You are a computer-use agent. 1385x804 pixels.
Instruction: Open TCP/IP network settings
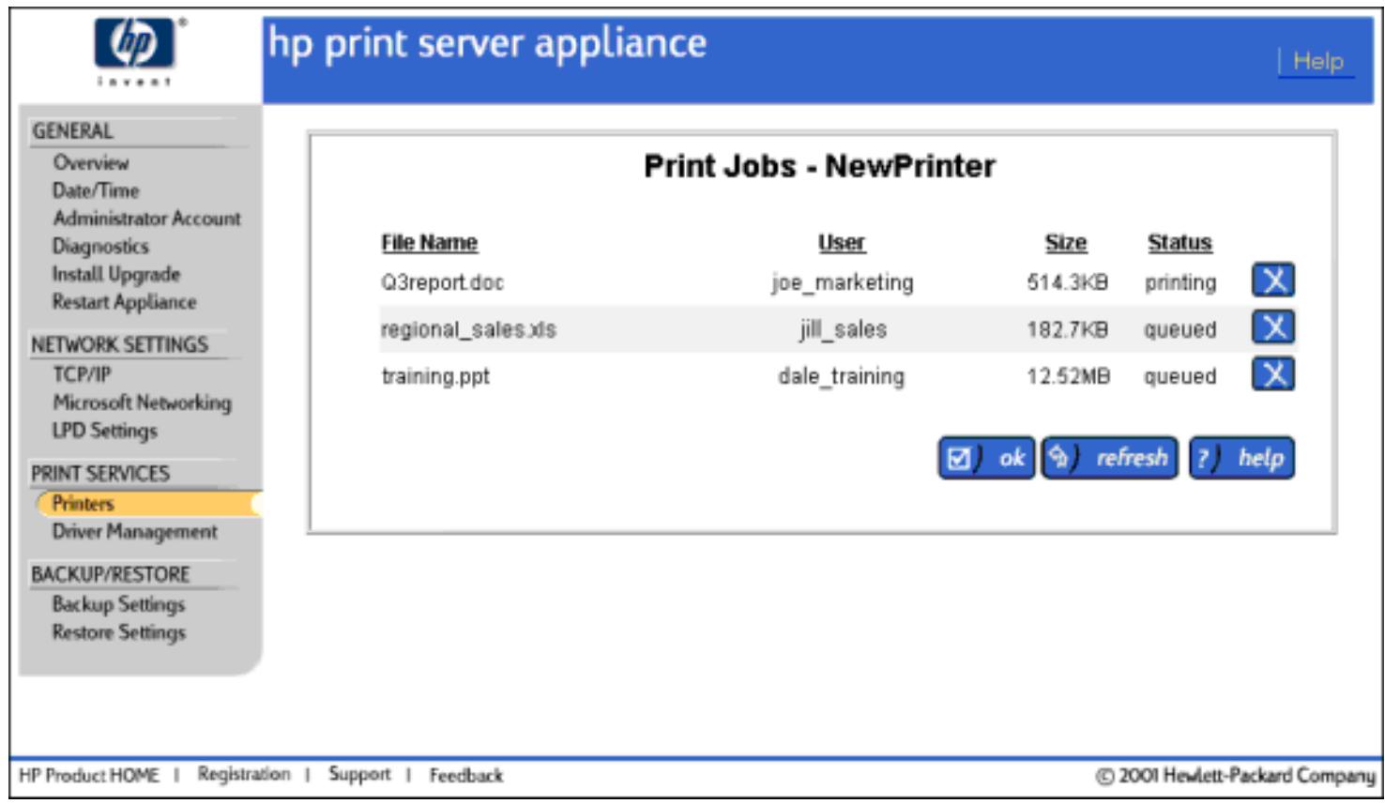pos(82,374)
